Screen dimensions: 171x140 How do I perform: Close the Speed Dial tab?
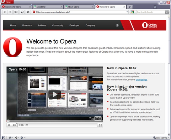(62, 7)
